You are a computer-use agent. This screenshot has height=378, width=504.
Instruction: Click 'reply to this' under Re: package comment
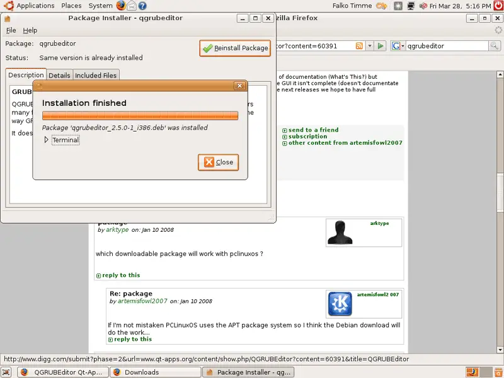[x=133, y=339]
